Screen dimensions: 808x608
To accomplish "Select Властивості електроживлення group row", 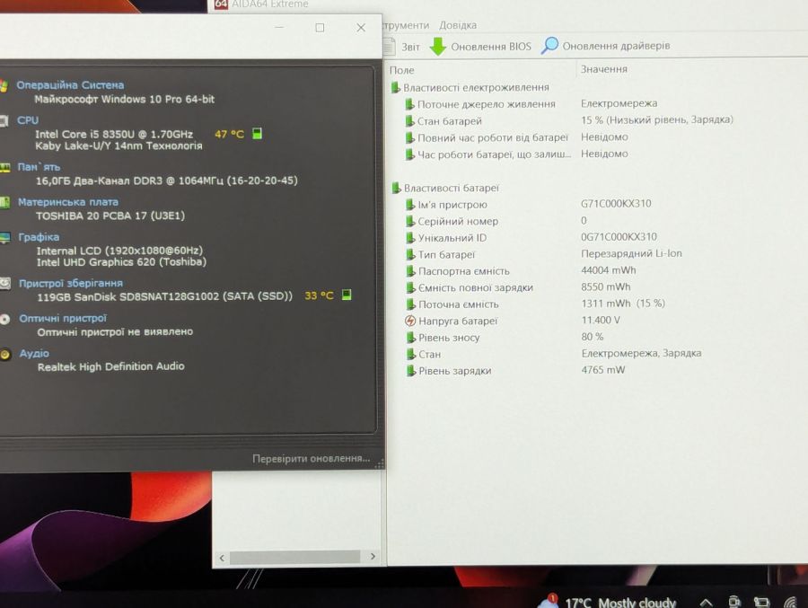I will [x=470, y=88].
